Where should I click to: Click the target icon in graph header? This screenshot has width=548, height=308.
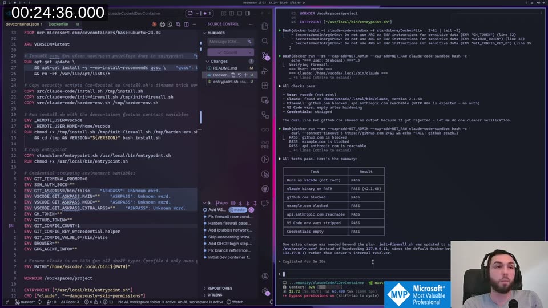pos(233,203)
